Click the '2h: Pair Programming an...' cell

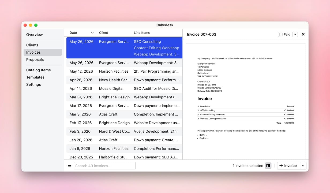[157, 71]
